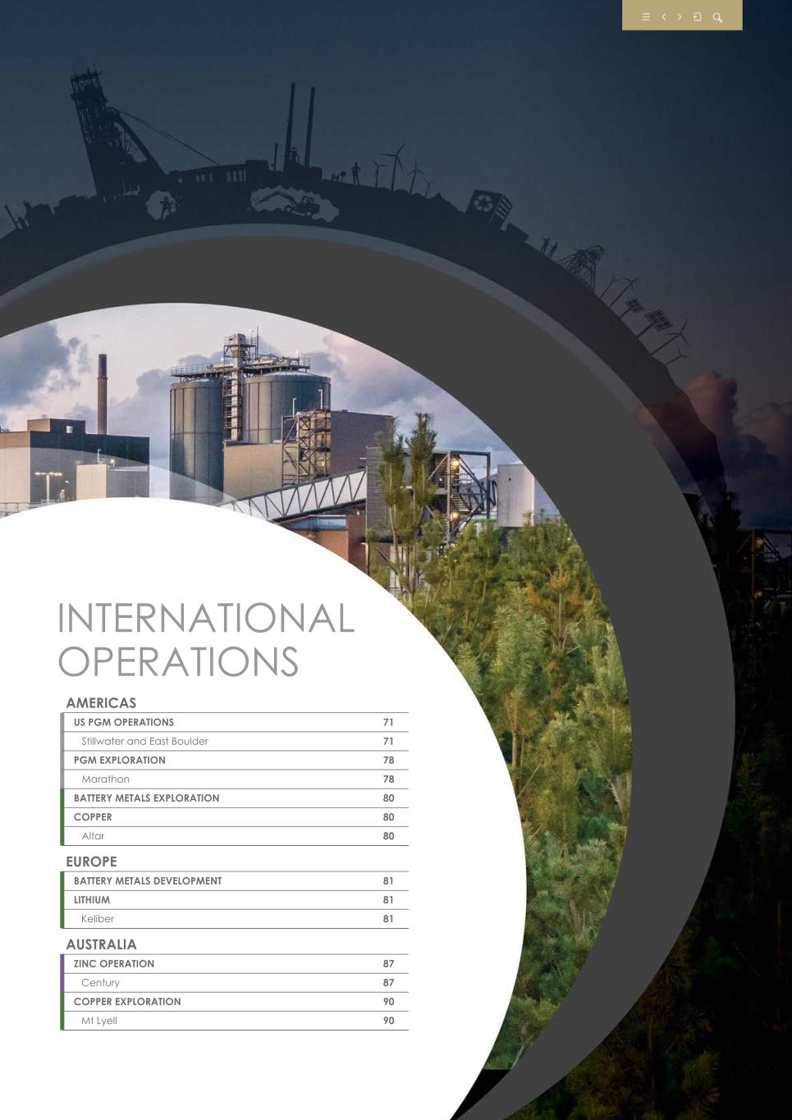This screenshot has width=792, height=1120.
Task: Go to the previous page arrow
Action: tap(663, 17)
